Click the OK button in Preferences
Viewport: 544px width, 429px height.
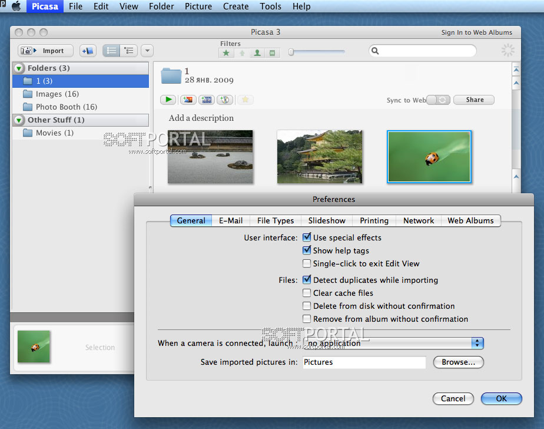click(x=502, y=398)
